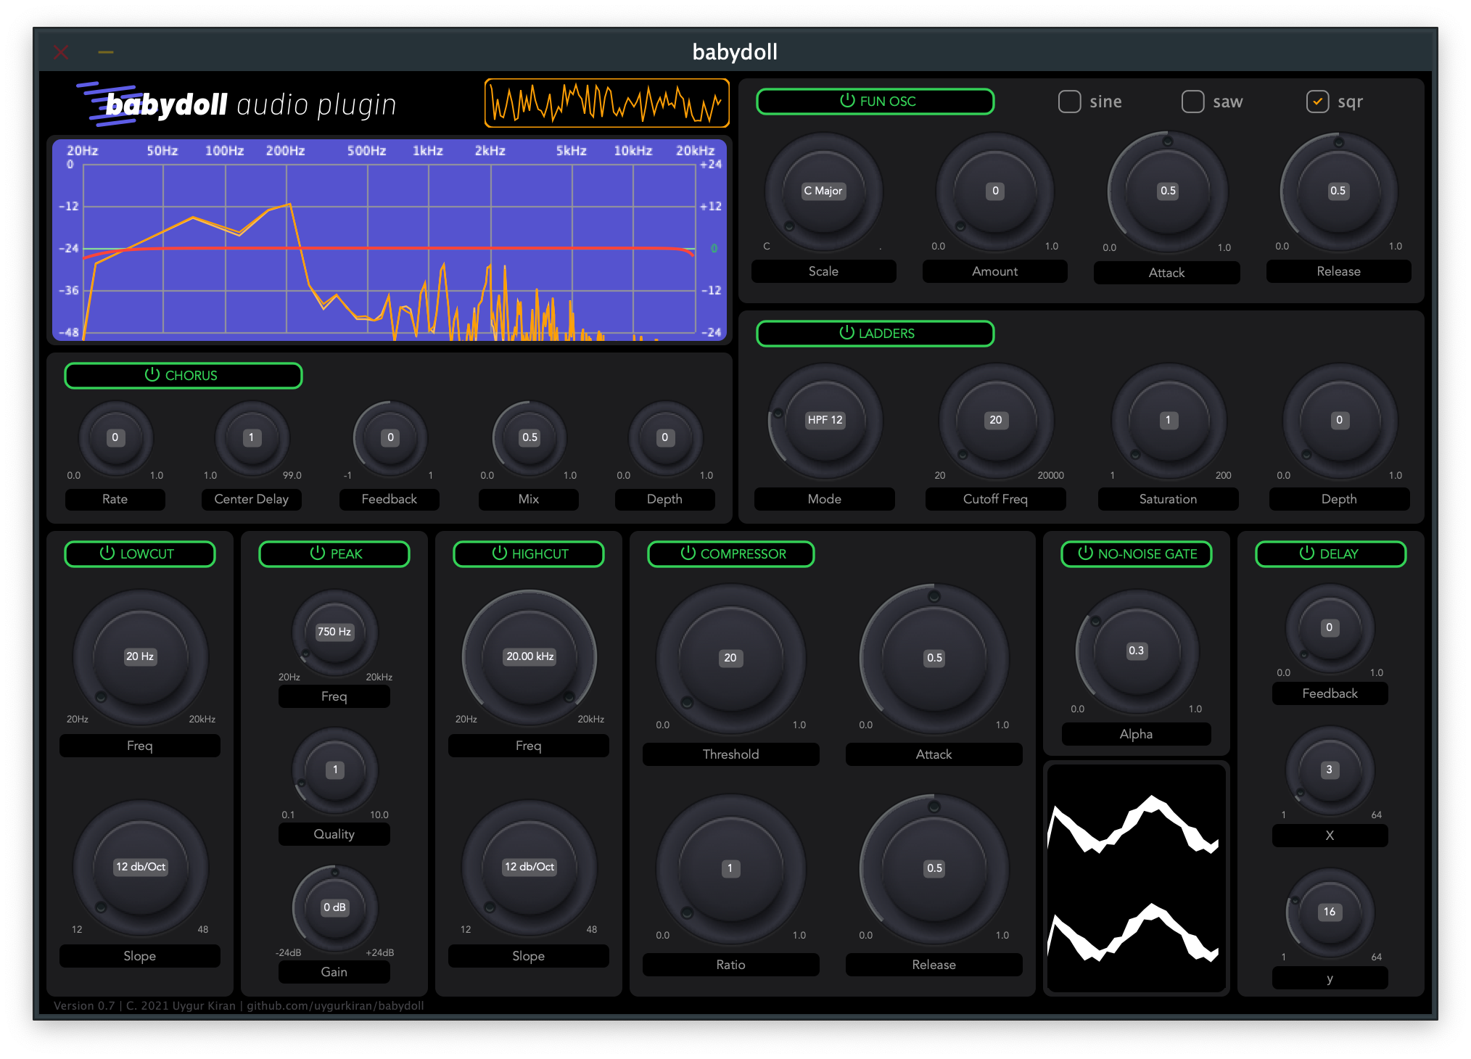The height and width of the screenshot is (1059, 1471).
Task: Turn the compressor Threshold knob
Action: tap(730, 657)
